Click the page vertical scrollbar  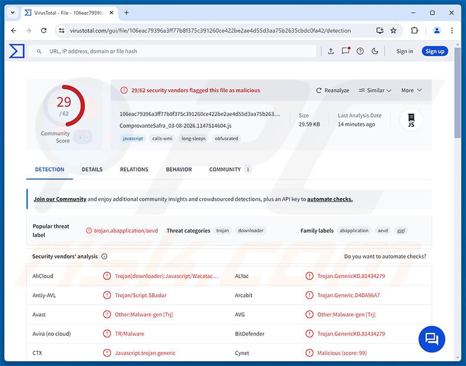(x=458, y=93)
